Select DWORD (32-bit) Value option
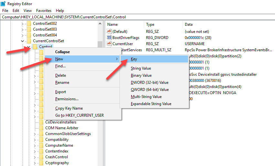This screenshot has height=166, width=275. click(x=149, y=83)
